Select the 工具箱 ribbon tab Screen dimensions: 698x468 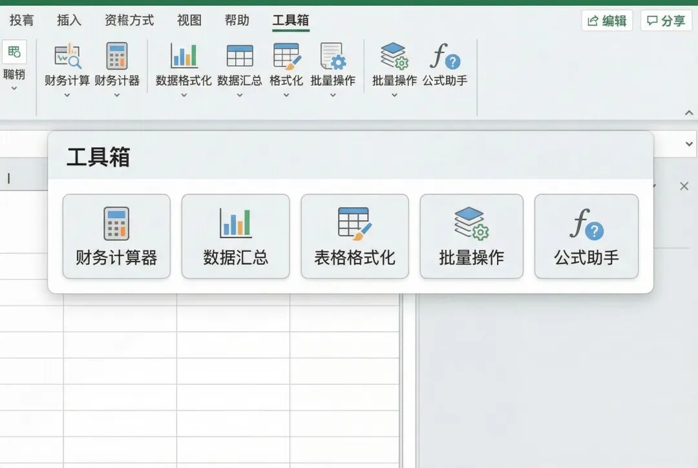point(291,20)
